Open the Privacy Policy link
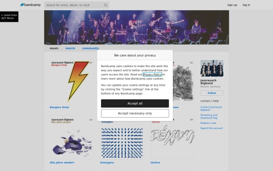 point(152,74)
